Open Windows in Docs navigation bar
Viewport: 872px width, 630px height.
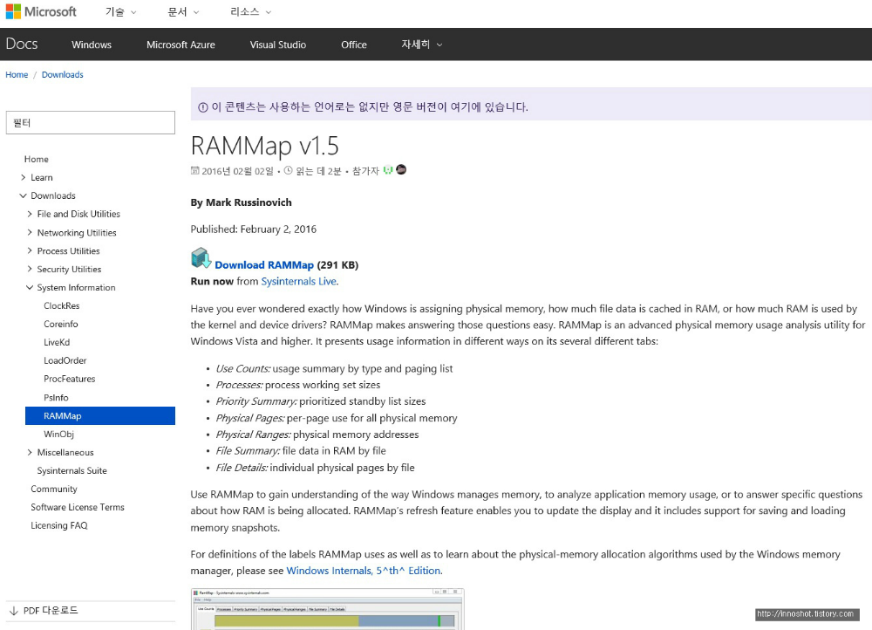(x=92, y=45)
